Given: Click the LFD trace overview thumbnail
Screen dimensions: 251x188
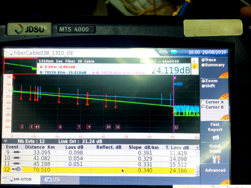Looking at the screenshot, I should tap(20, 66).
